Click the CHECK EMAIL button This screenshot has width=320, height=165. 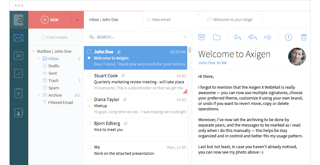pos(54,38)
